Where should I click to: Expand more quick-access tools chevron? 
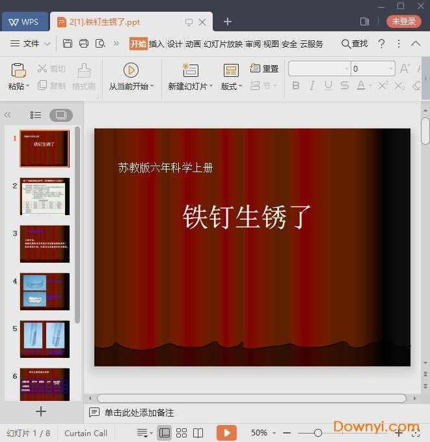click(x=116, y=44)
